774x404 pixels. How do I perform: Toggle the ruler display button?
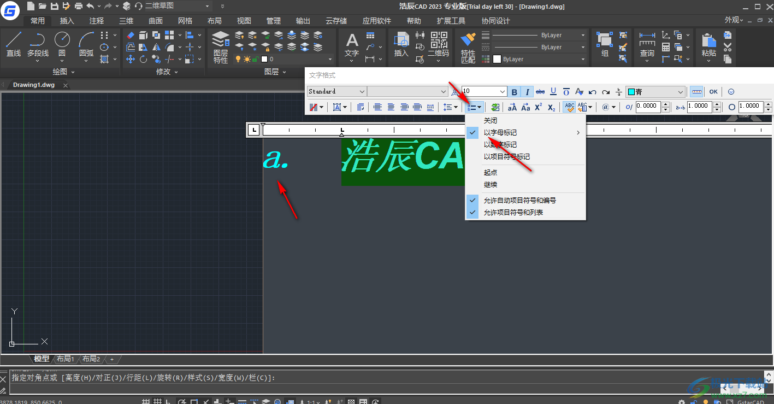click(x=696, y=92)
